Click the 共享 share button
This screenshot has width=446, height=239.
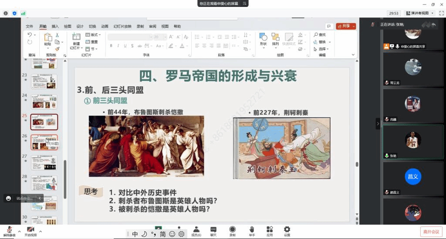(346, 26)
